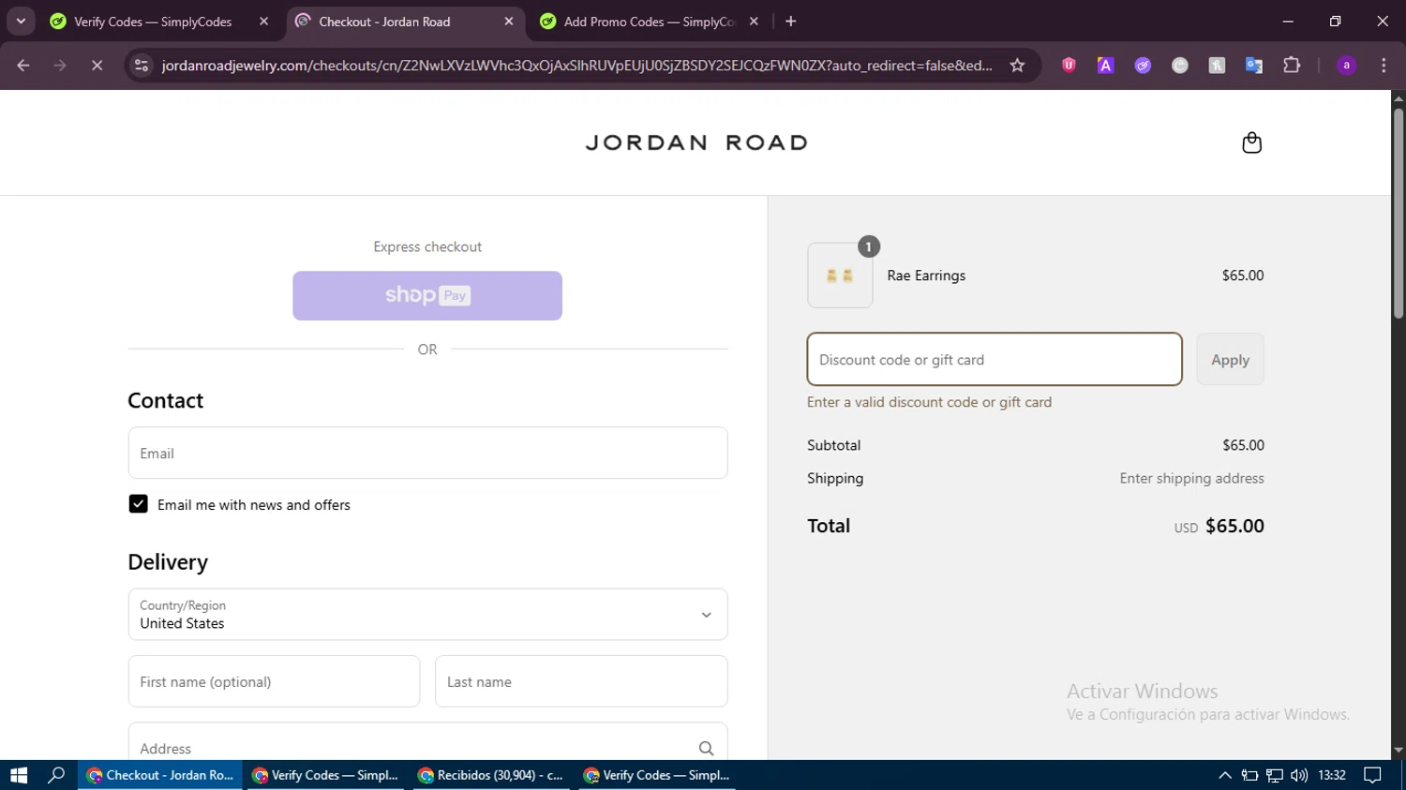Switch to Verify Codes — SimplyCodes tab
This screenshot has width=1406, height=790.
153,22
